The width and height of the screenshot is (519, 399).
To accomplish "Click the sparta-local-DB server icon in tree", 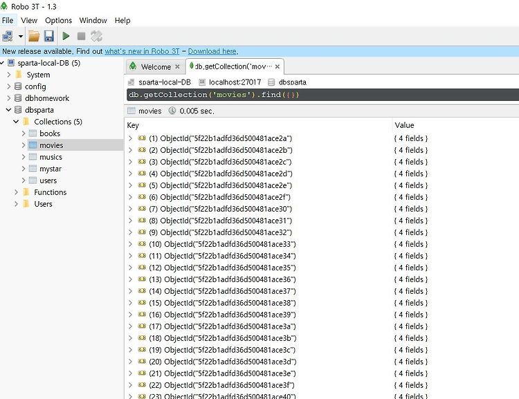I will pos(11,63).
